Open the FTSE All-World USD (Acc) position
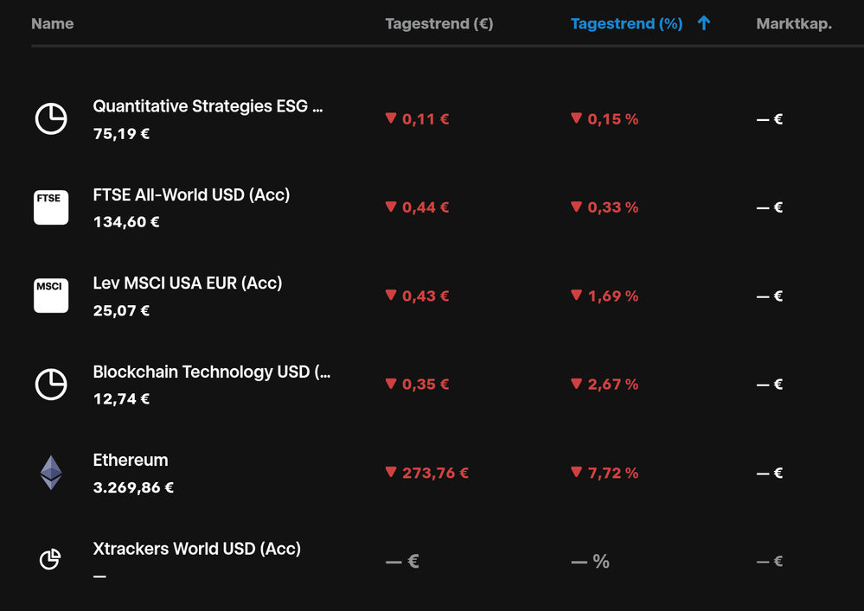The height and width of the screenshot is (611, 864). [191, 194]
